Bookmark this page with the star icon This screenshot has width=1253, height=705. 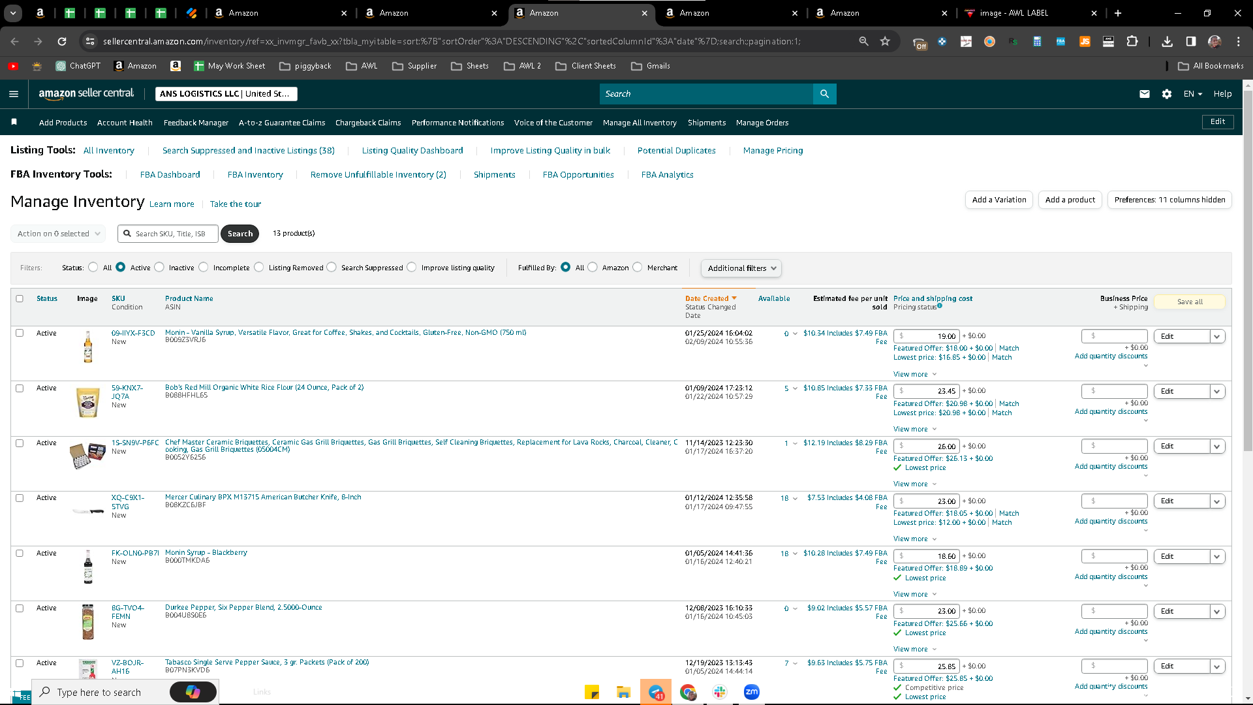pyautogui.click(x=885, y=41)
